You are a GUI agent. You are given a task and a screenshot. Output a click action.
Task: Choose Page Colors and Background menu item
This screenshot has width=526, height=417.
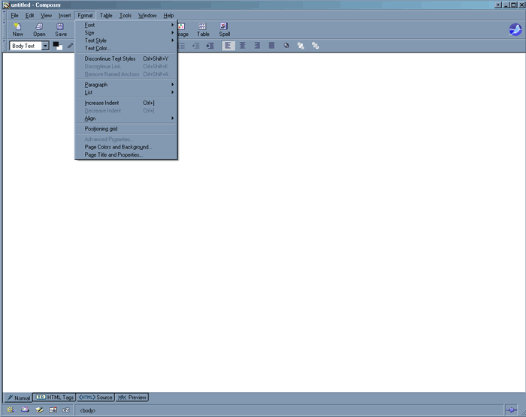[119, 147]
